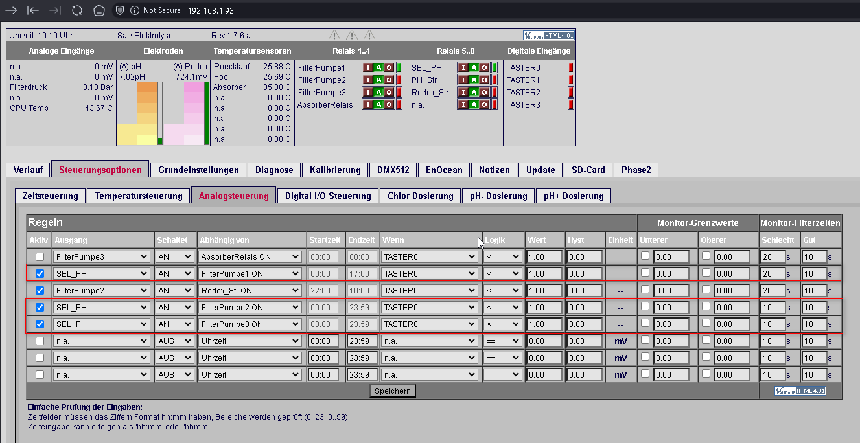
Task: Uncheck Aktiv for FilterPumpe2 Redox_Str ON rule
Action: point(40,290)
